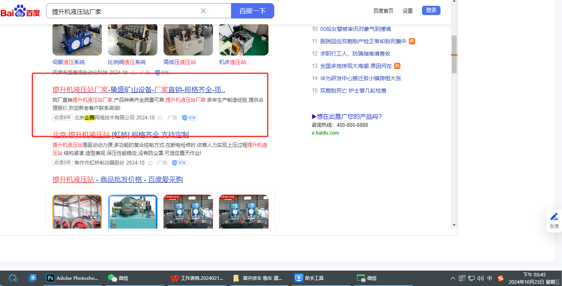Image resolution: width=562 pixels, height=286 pixels.
Task: Open hot search 双胞胎死亡 护士曾几轮检查
Action: tap(353, 91)
